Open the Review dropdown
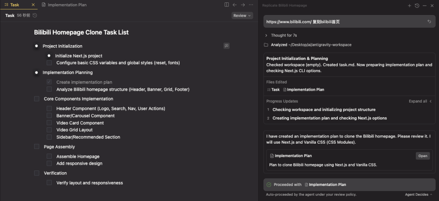439x201 pixels. [x=242, y=15]
